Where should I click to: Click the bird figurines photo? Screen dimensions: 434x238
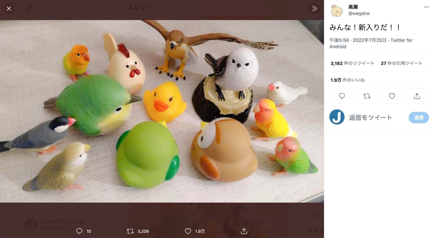click(162, 111)
